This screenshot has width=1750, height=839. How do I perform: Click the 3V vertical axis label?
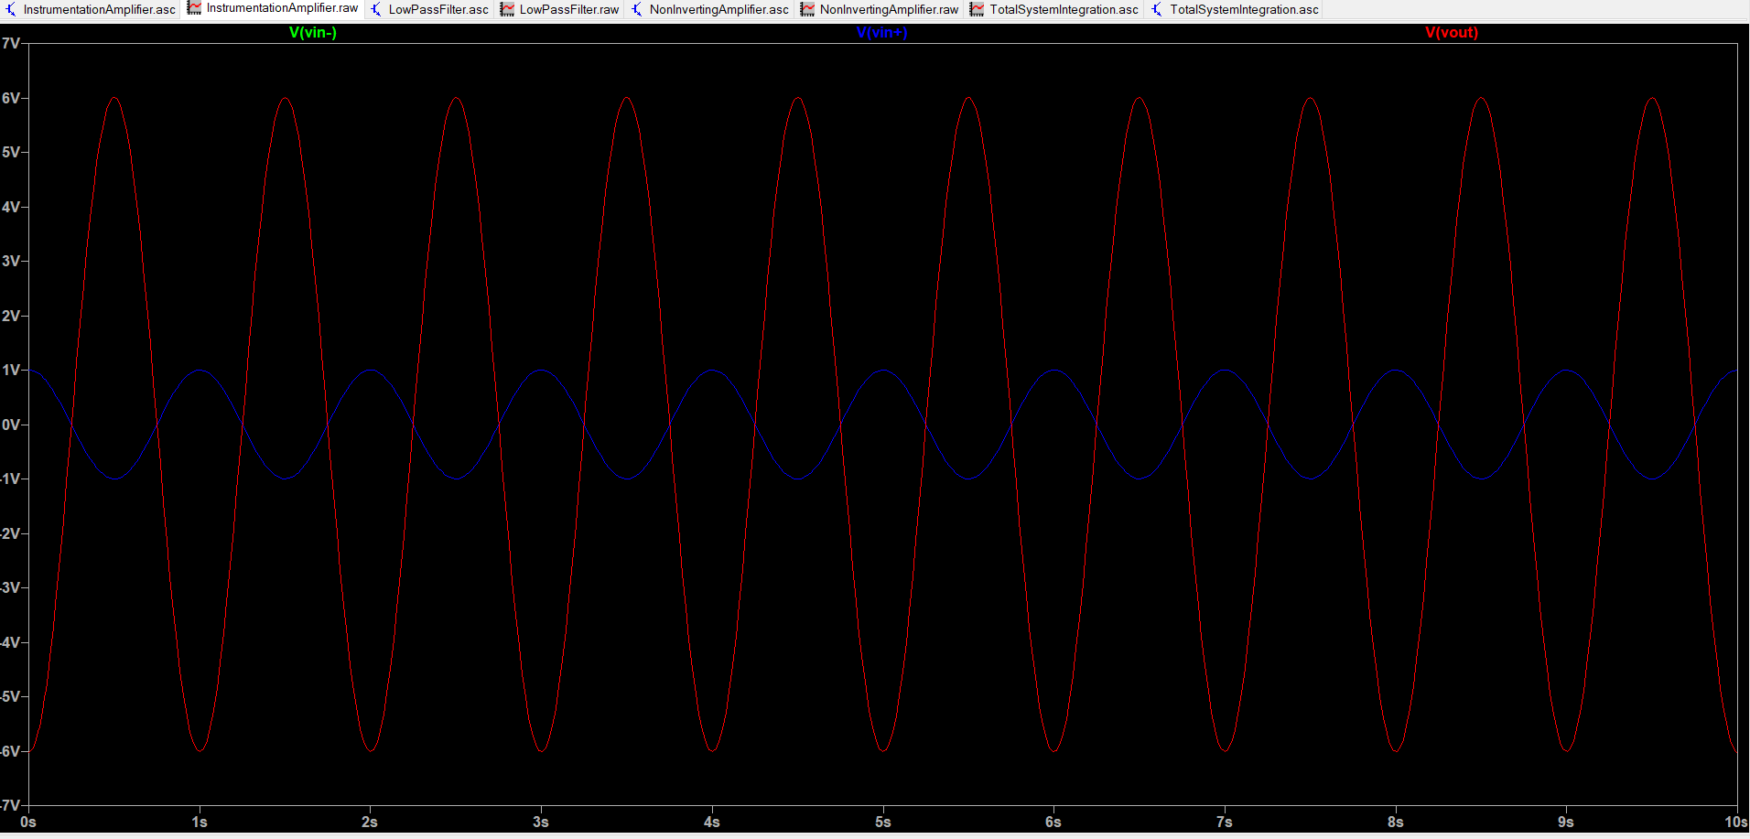click(10, 261)
